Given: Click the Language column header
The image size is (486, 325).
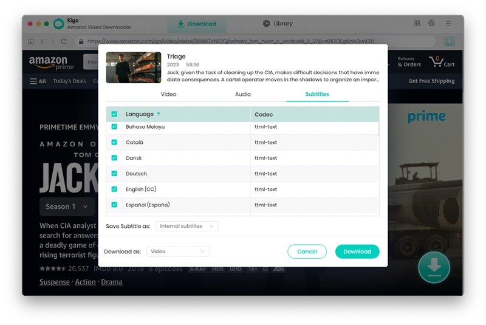Looking at the screenshot, I should 186,114.
